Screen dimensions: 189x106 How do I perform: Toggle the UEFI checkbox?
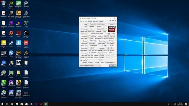click(112, 34)
